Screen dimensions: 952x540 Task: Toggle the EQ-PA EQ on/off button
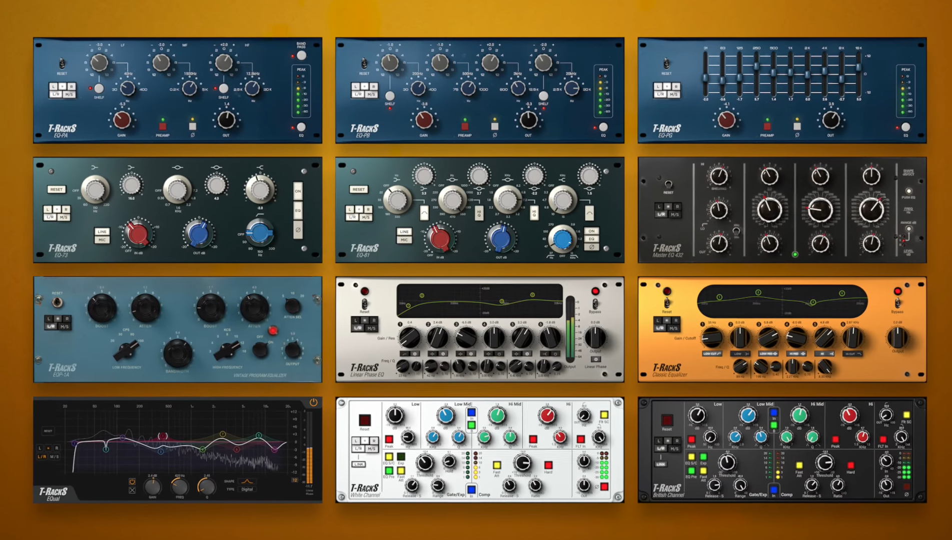301,127
